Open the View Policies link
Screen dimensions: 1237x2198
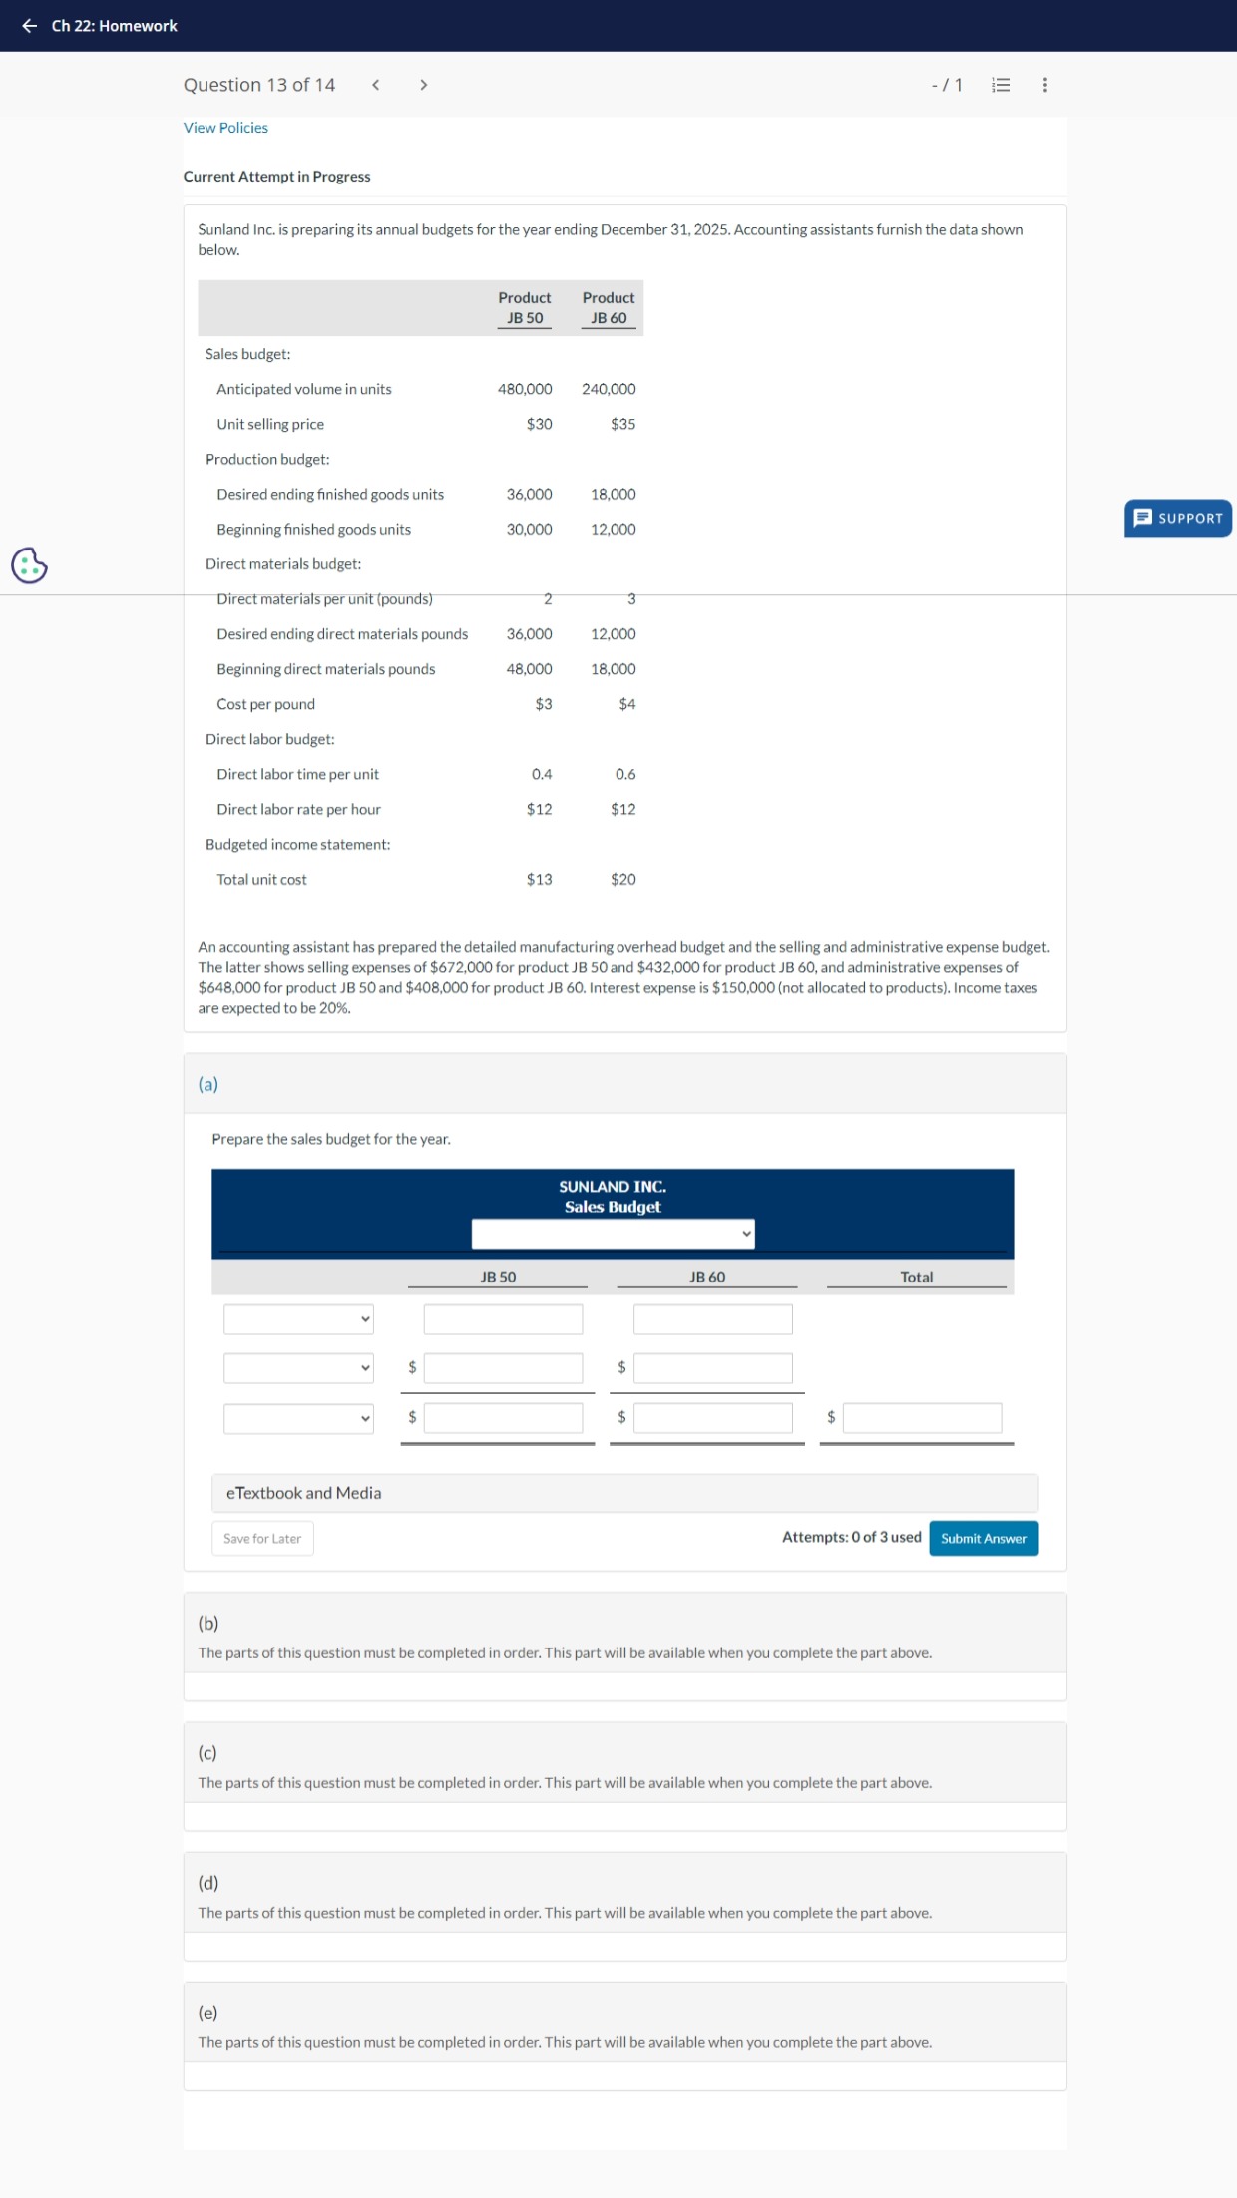(x=225, y=128)
